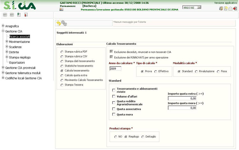The width and height of the screenshot is (239, 150).
Task: Check Tesseramento e abbonamenti riviste box
Action: pos(113,90)
